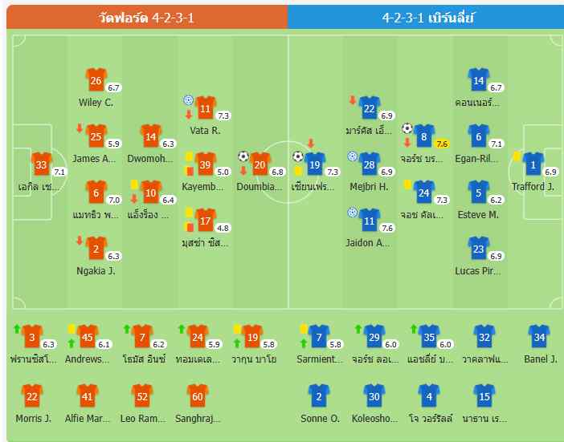This screenshot has width=564, height=442.
Task: Select substitute Sonne O. shirt 2
Action: 319,395
